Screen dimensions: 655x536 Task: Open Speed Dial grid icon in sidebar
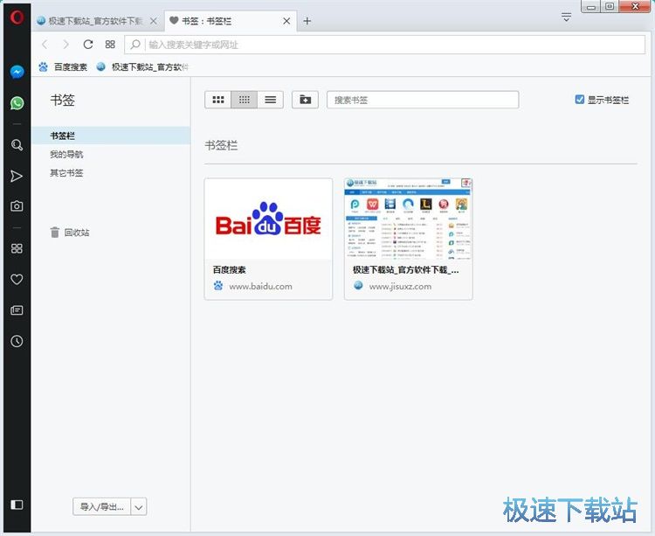click(17, 248)
